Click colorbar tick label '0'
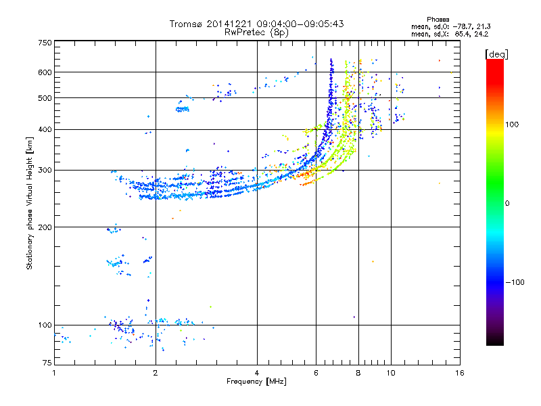Viewport: 541px width, 406px height. pos(507,204)
